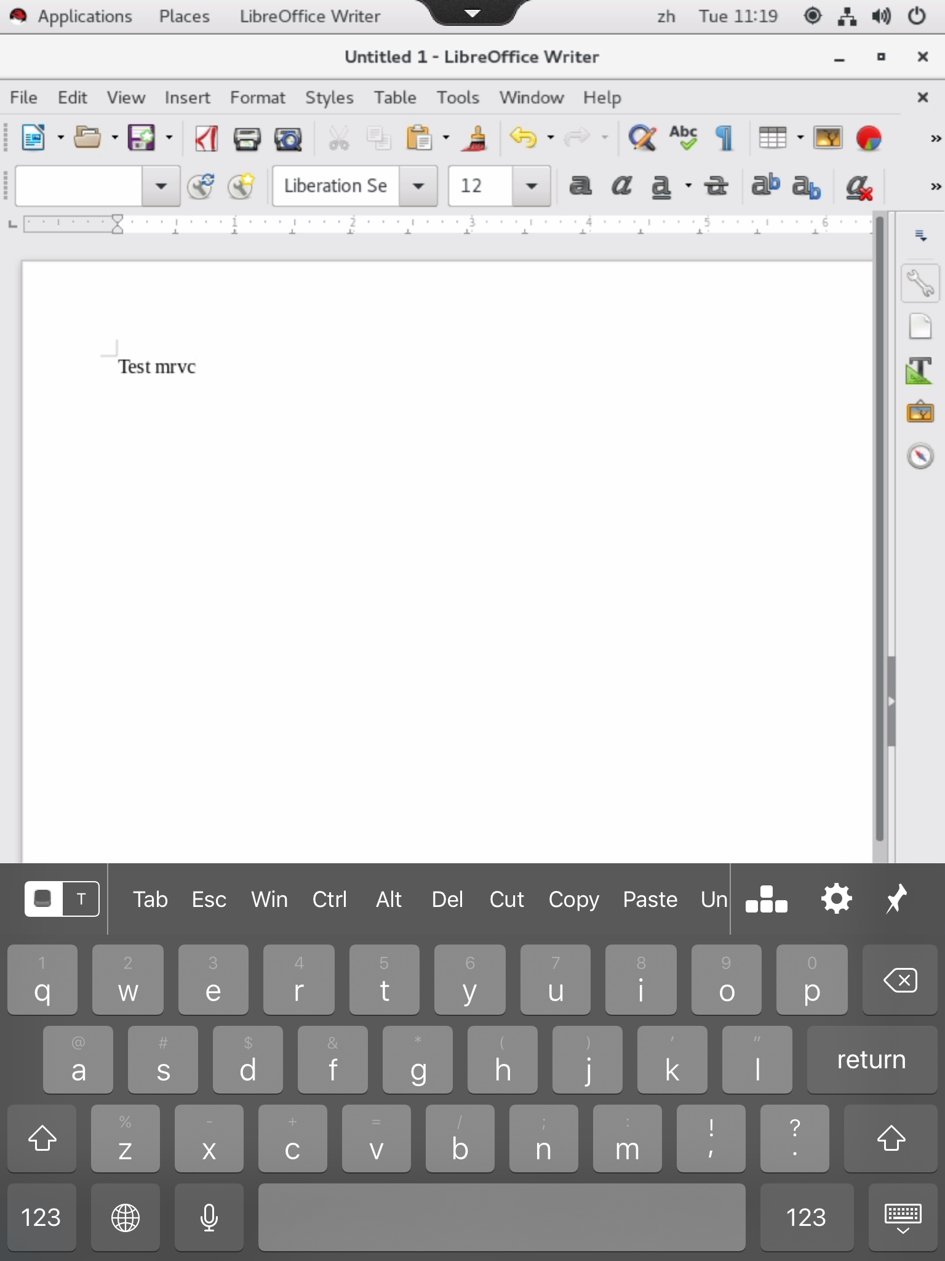Open the Tools menu
This screenshot has width=945, height=1261.
457,97
